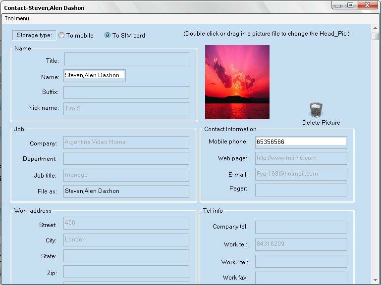Maximize the Contact window

(350, 5)
